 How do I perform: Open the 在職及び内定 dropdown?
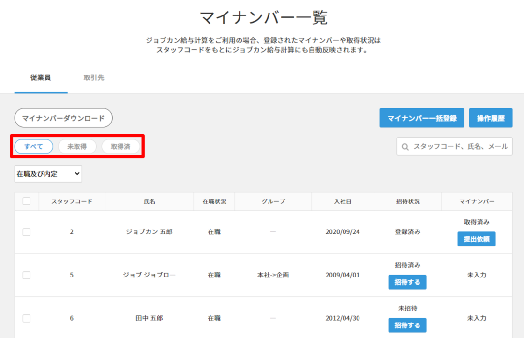pos(48,174)
